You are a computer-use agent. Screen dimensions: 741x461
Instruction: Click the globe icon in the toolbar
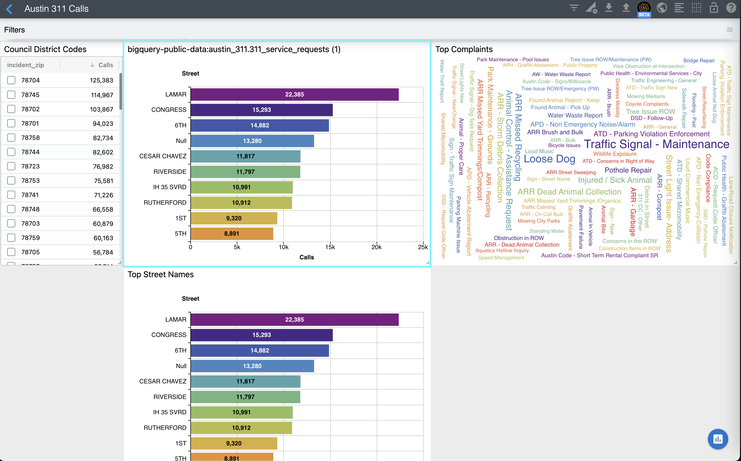tap(661, 8)
